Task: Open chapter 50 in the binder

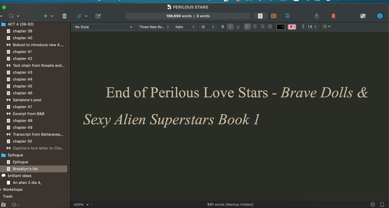Action: coord(23,141)
